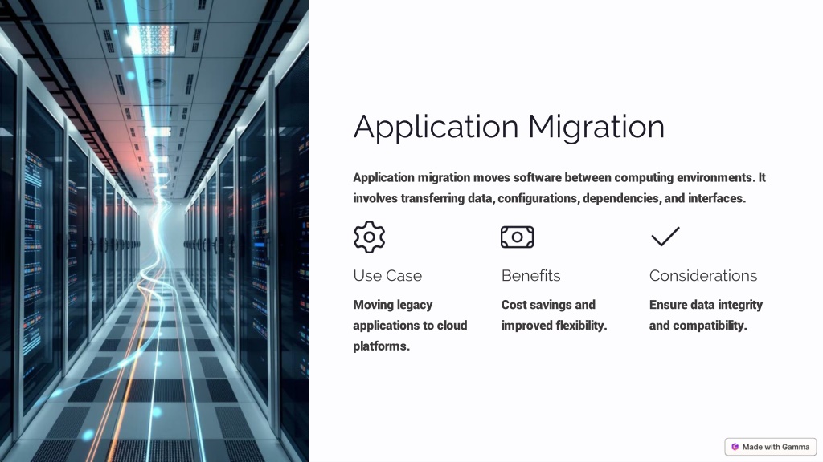Click text 'Cost savings and improved flexibility.'
823x462 pixels.
click(554, 314)
